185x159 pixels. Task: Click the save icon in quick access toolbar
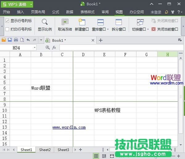[10, 40]
